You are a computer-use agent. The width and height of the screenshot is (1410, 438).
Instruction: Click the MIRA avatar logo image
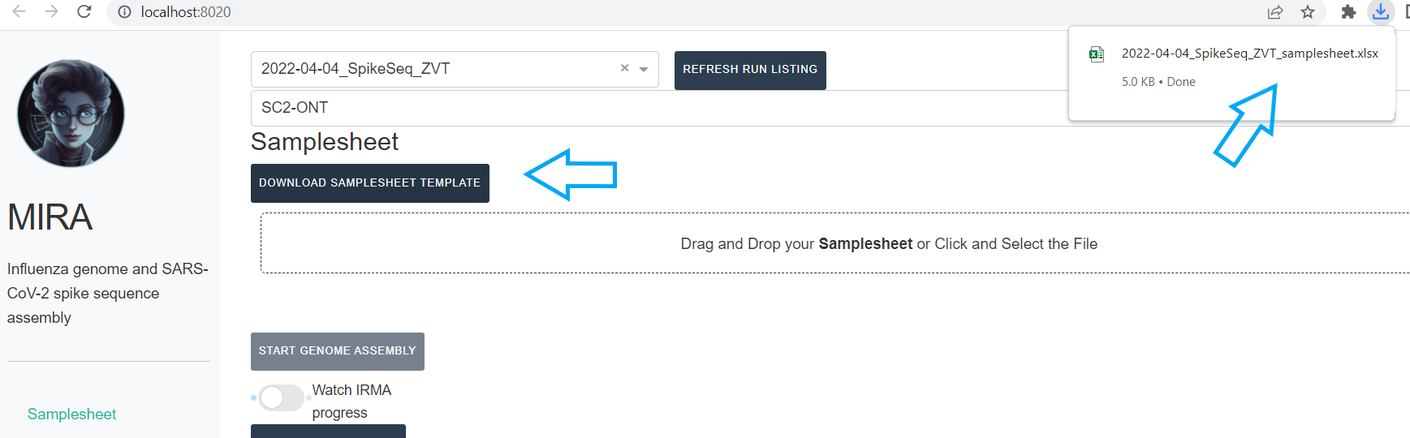click(71, 113)
